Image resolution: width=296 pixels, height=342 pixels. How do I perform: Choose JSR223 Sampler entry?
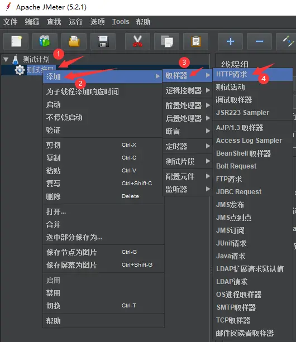pos(252,113)
